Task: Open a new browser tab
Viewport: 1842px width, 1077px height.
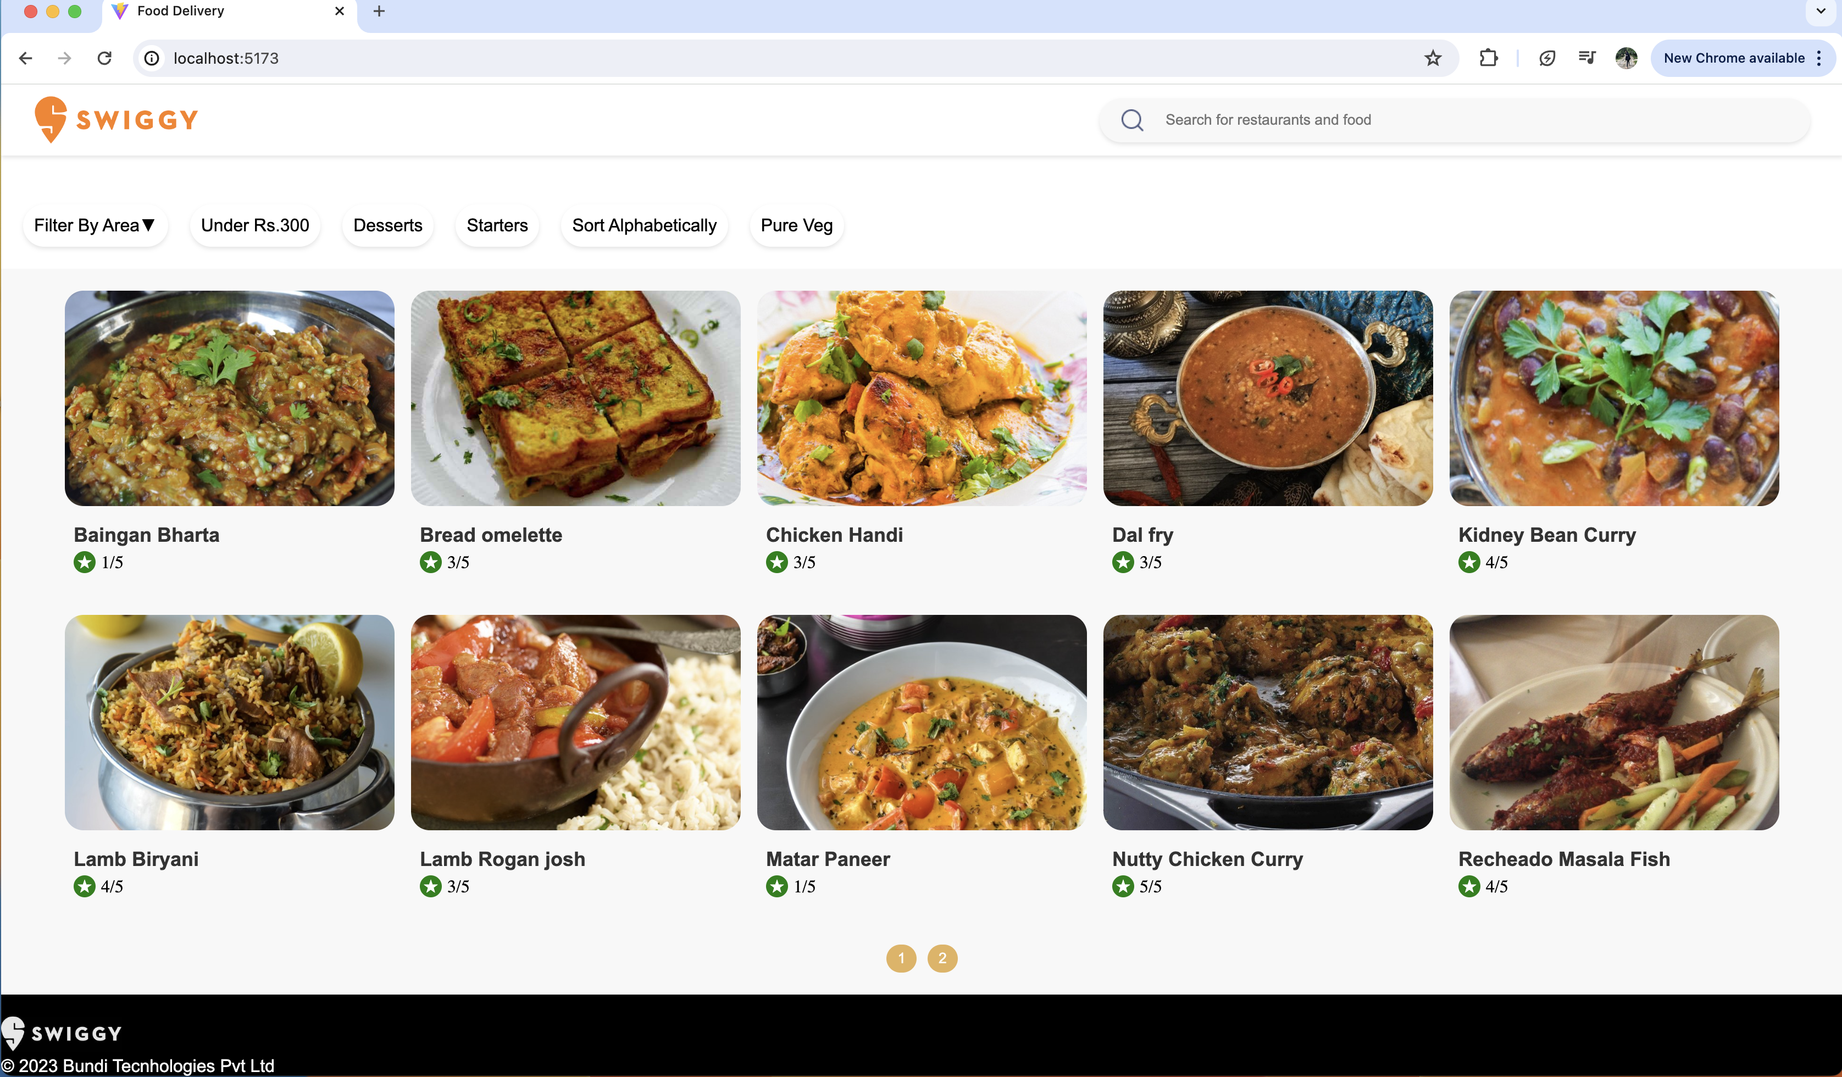Action: pyautogui.click(x=379, y=11)
